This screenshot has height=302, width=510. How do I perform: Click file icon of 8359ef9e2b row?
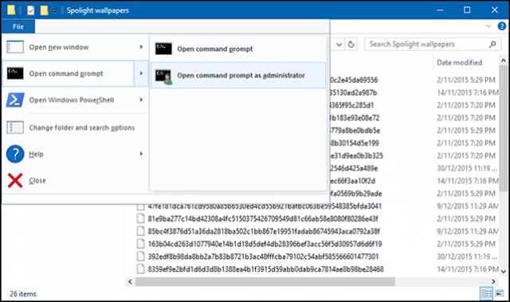click(140, 269)
